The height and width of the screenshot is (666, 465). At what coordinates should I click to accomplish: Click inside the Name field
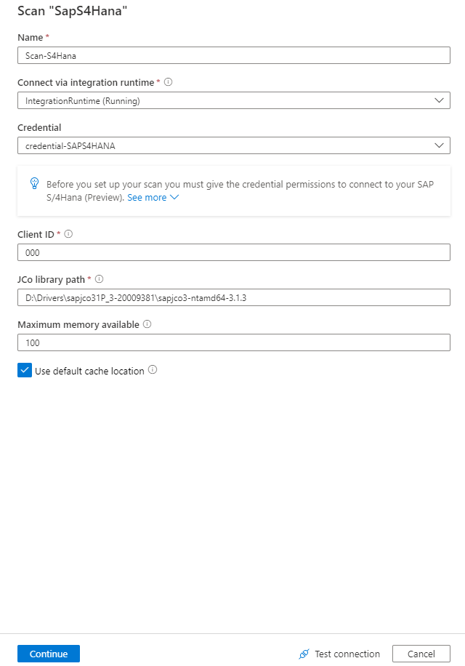(x=232, y=55)
